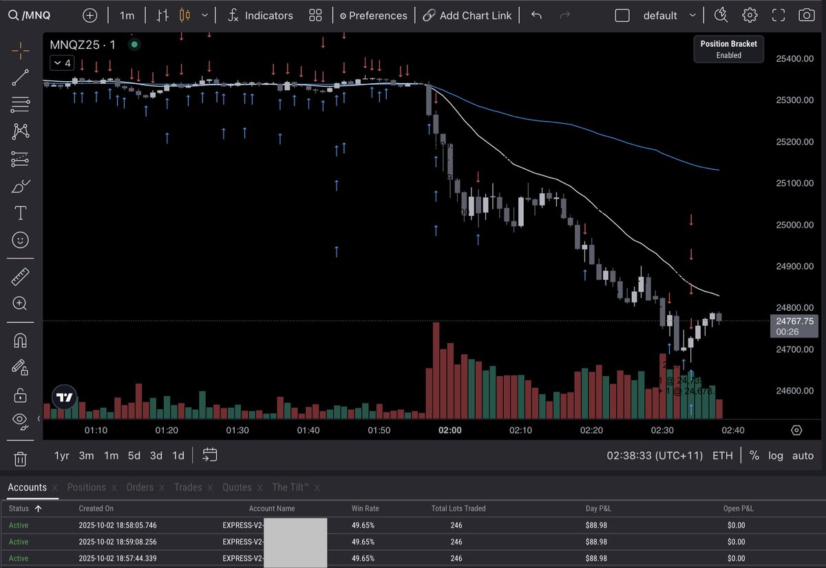Viewport: 826px width, 568px height.
Task: Open the Indicators dialog
Action: (260, 15)
